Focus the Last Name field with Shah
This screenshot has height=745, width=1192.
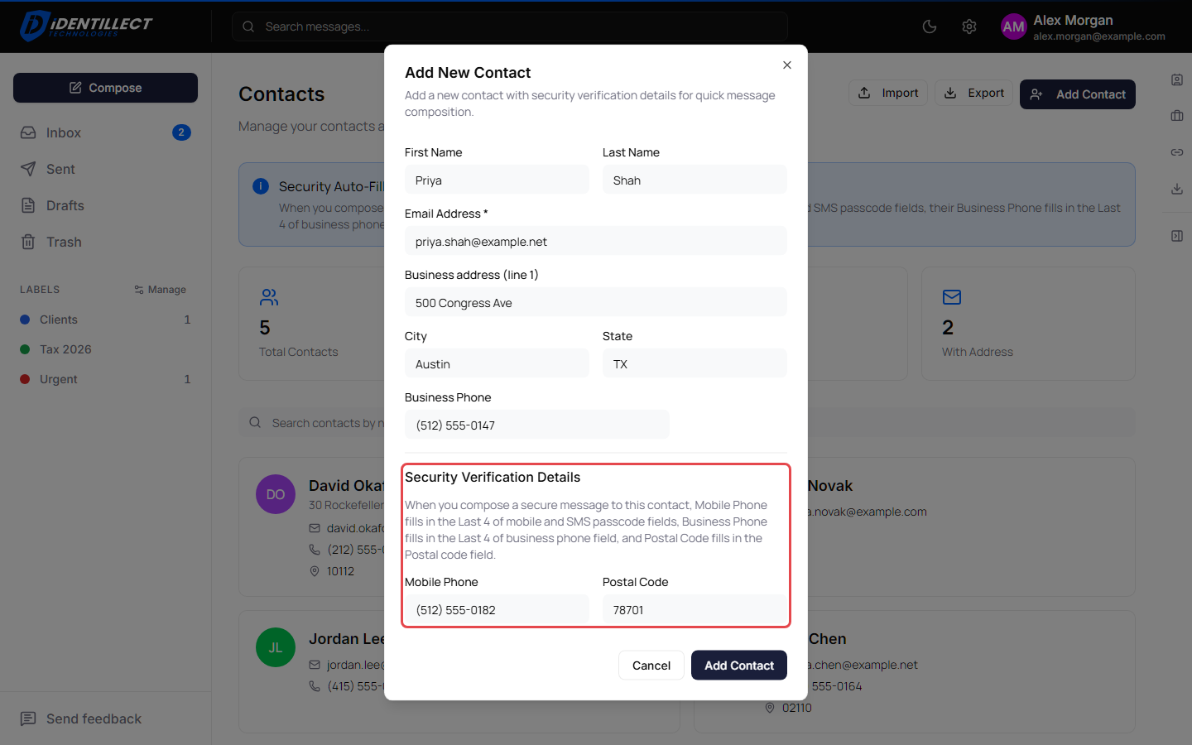(695, 180)
